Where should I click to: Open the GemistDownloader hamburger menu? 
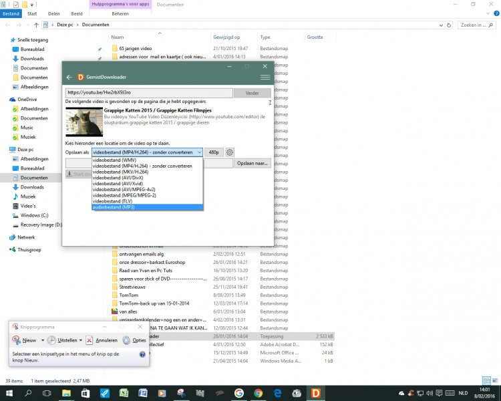[265, 77]
